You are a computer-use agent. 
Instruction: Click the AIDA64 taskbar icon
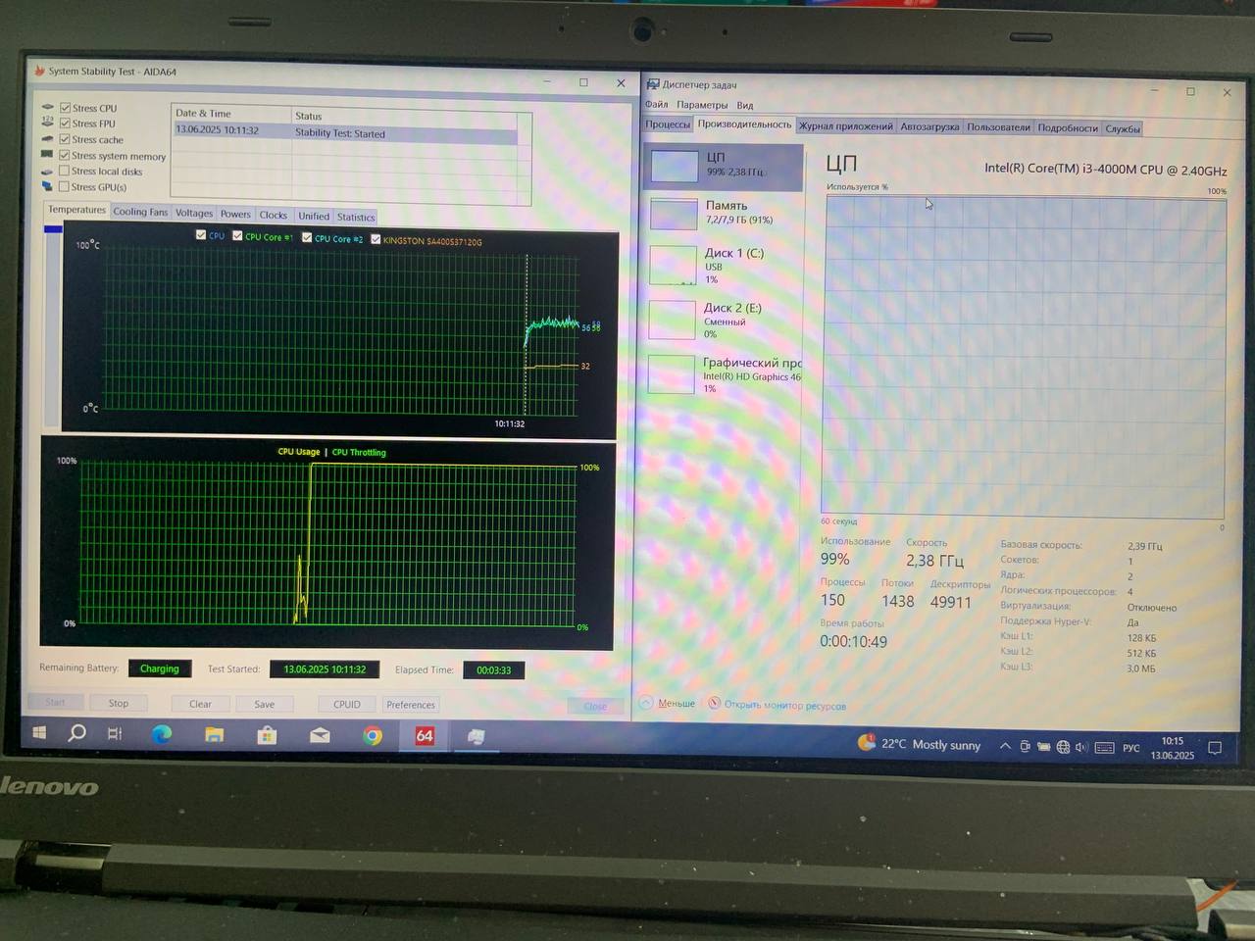tap(425, 735)
